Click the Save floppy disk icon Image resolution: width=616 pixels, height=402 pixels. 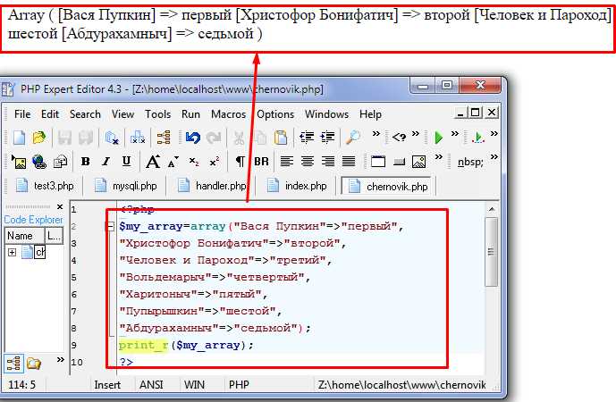pos(65,138)
